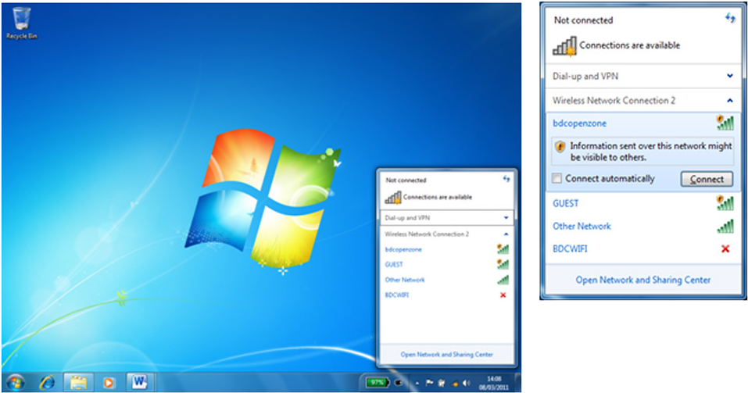Click bdcopenzone signal icon in desktop flyout
Image resolution: width=748 pixels, height=393 pixels.
[503, 248]
